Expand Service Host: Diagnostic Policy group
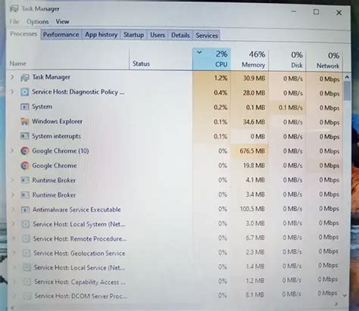The width and height of the screenshot is (359, 311). click(12, 92)
